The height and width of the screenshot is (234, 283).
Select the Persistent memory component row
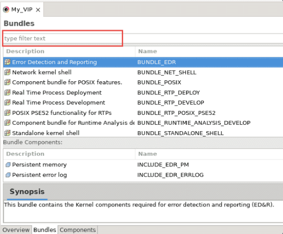point(143,164)
